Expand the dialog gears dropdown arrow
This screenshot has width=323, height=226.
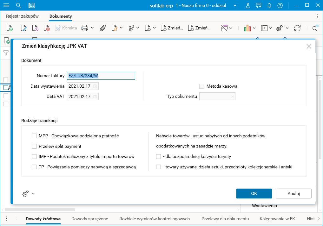(33, 193)
